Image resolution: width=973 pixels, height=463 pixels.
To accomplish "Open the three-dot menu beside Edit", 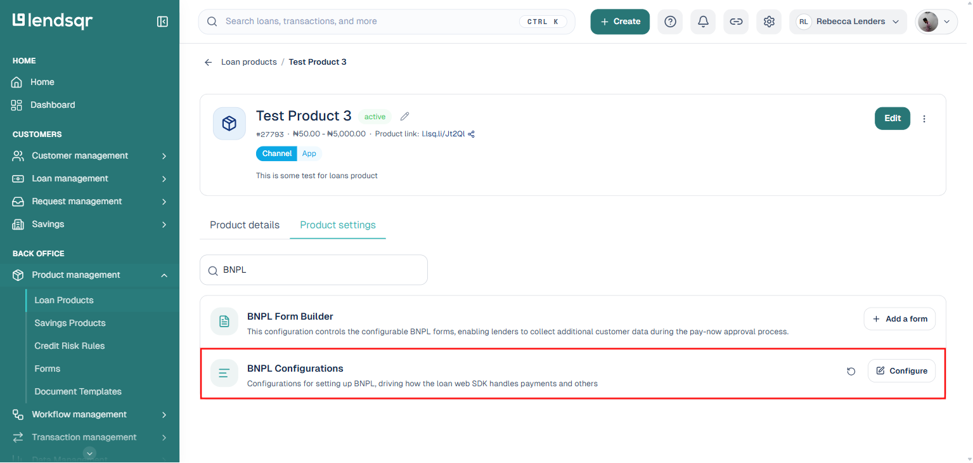I will 924,119.
